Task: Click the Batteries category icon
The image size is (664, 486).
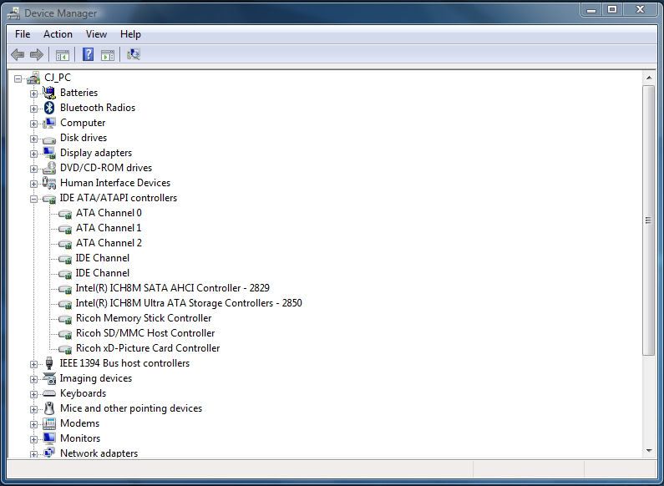Action: point(49,93)
